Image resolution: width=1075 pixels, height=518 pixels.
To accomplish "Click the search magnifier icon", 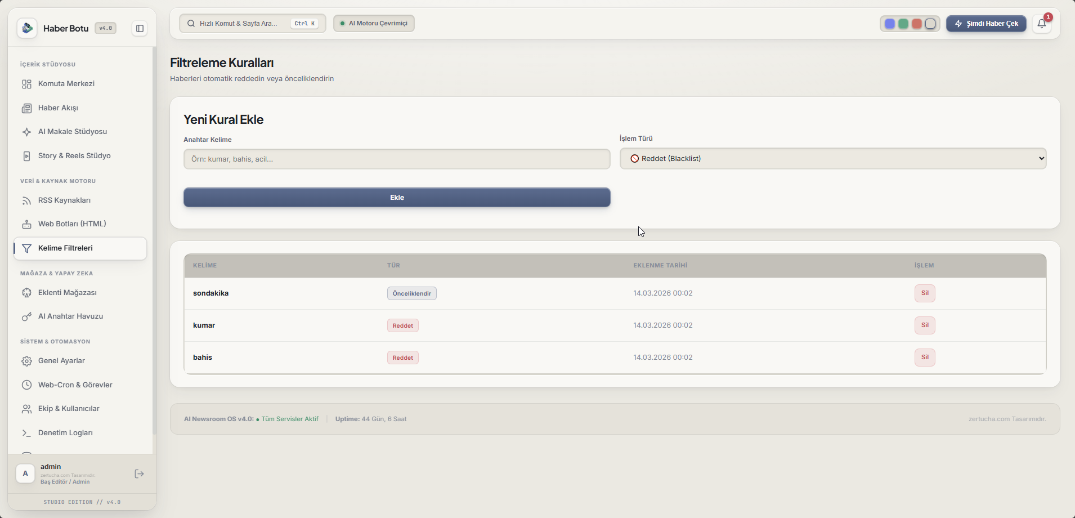I will point(191,24).
